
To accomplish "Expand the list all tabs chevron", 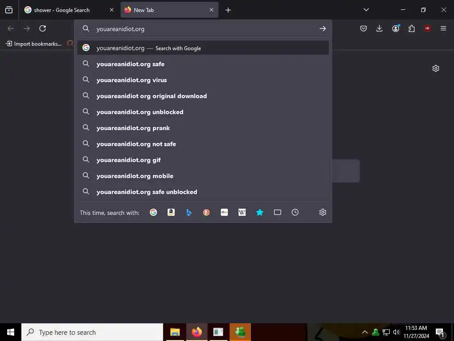I will tap(366, 10).
